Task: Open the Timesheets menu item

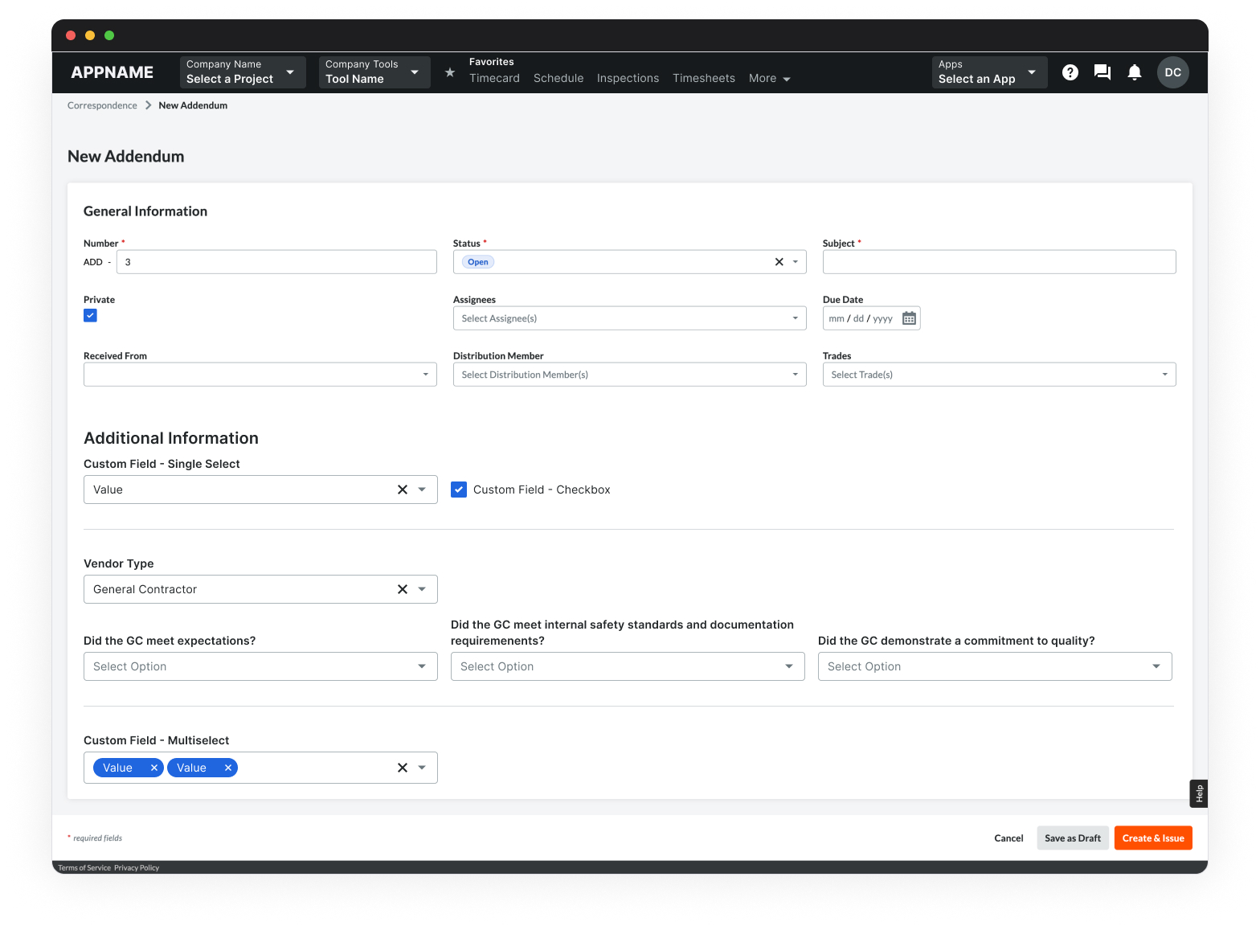Action: (x=703, y=78)
